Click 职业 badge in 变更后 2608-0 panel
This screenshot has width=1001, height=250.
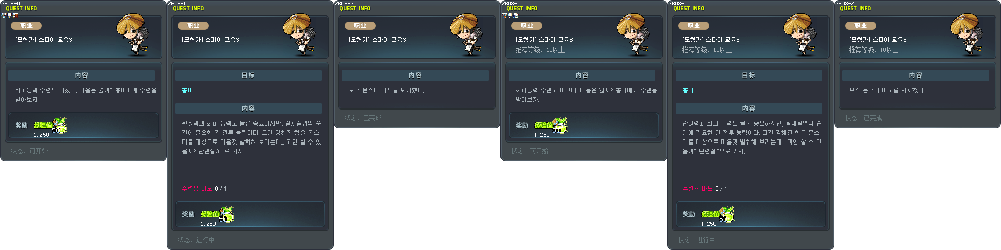[x=527, y=26]
